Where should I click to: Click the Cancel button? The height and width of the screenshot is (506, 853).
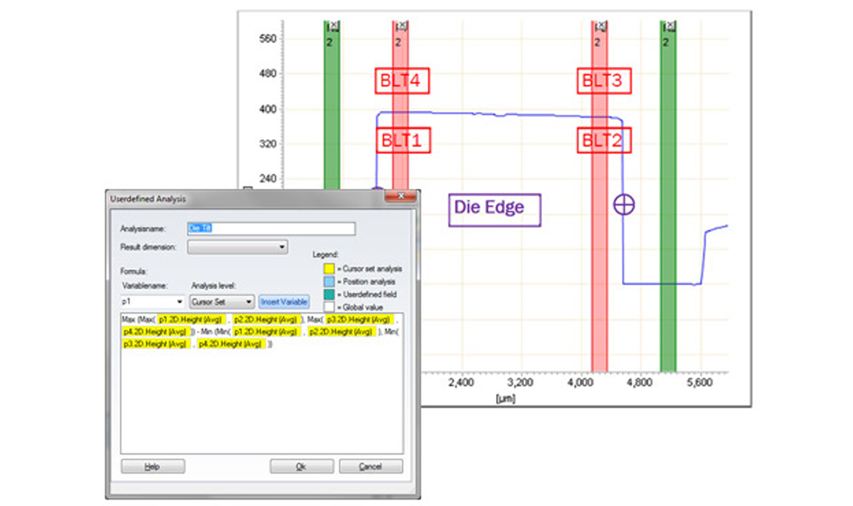tap(370, 467)
